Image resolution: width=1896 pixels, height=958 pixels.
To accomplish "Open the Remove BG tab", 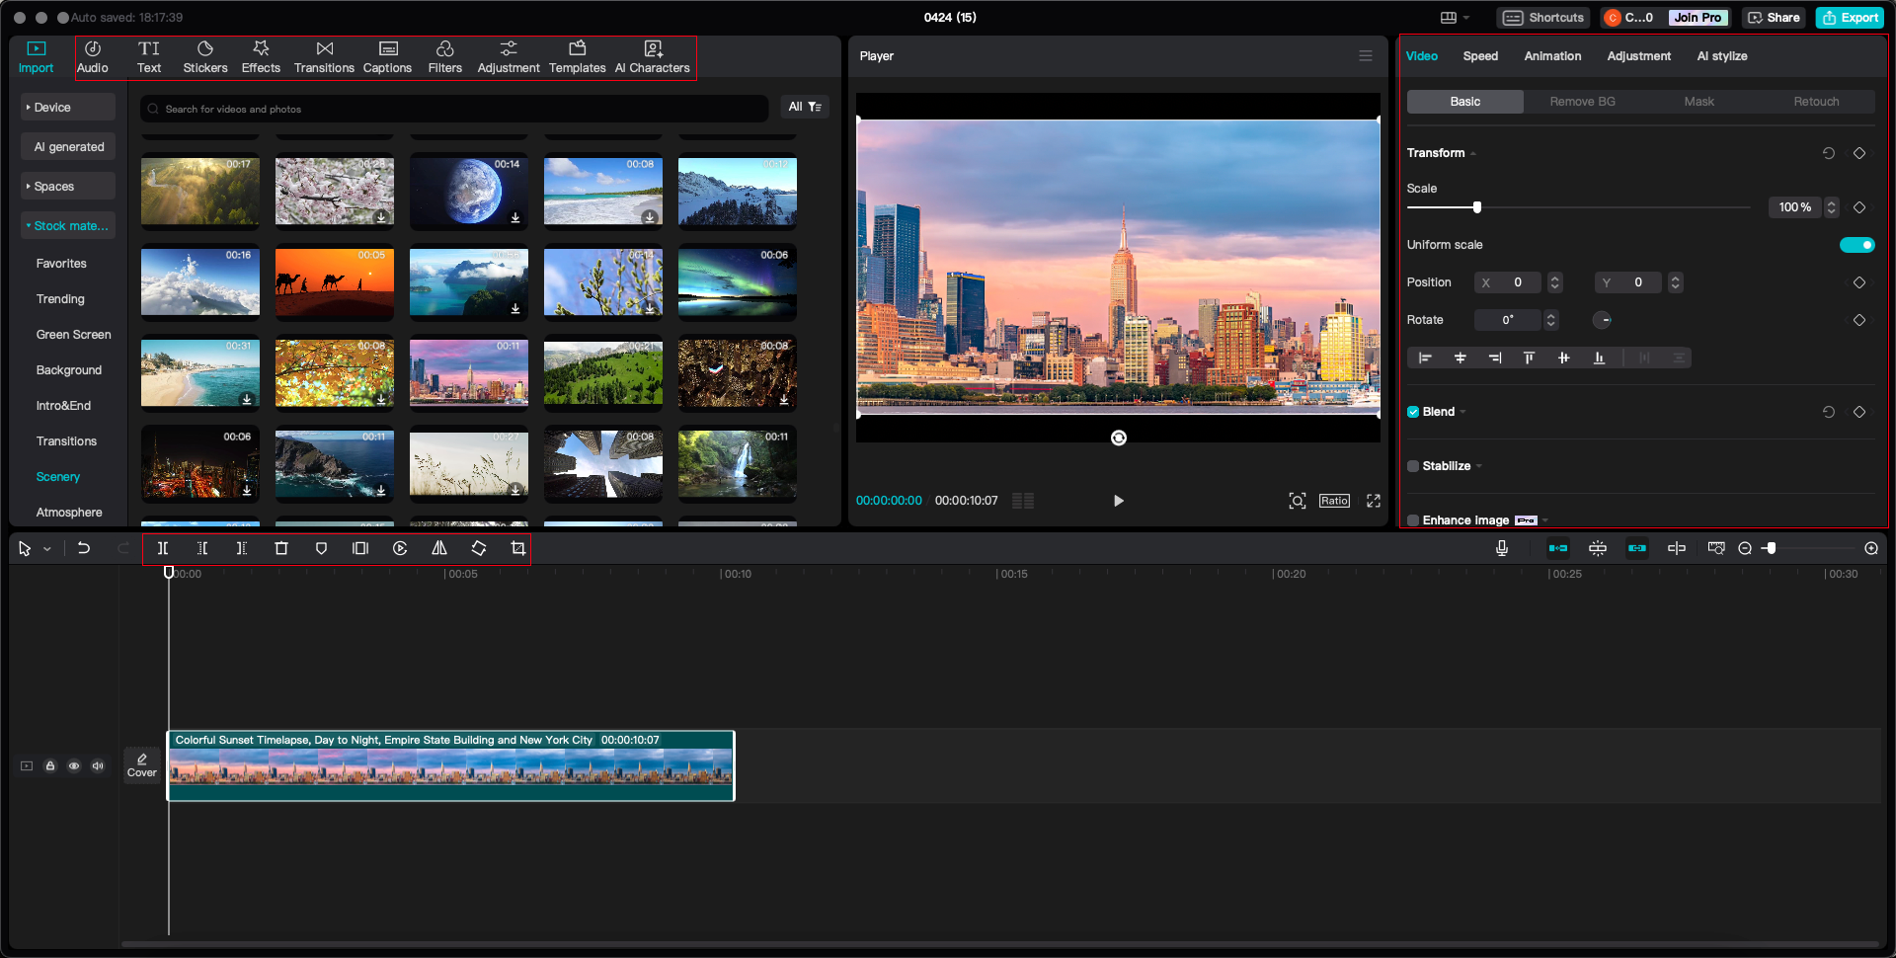I will click(1581, 101).
